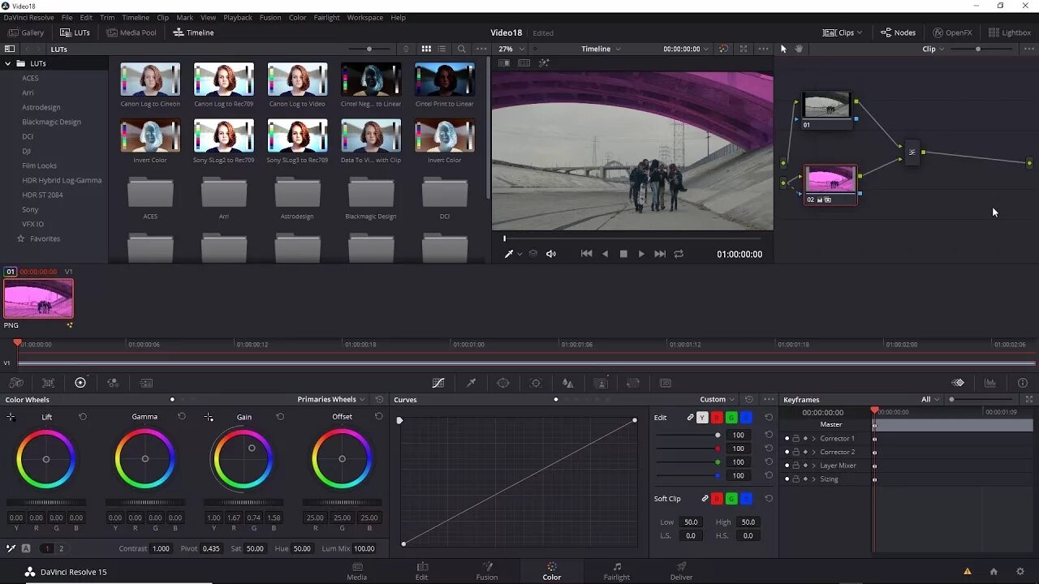Open the Lightbox view button
This screenshot has width=1039, height=584.
[1010, 32]
